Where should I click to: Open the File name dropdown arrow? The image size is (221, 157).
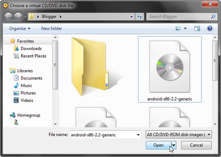pos(138,135)
